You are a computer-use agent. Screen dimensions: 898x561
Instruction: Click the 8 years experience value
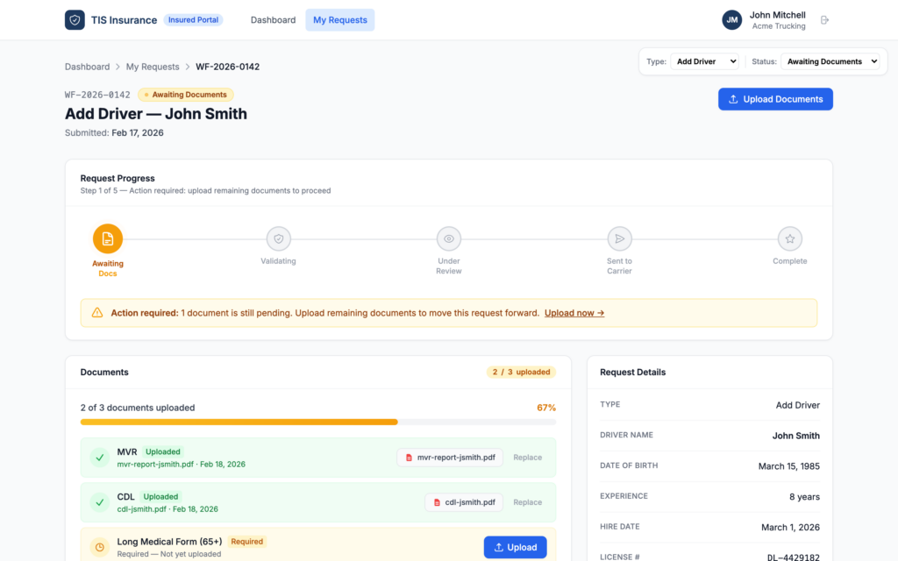(804, 497)
